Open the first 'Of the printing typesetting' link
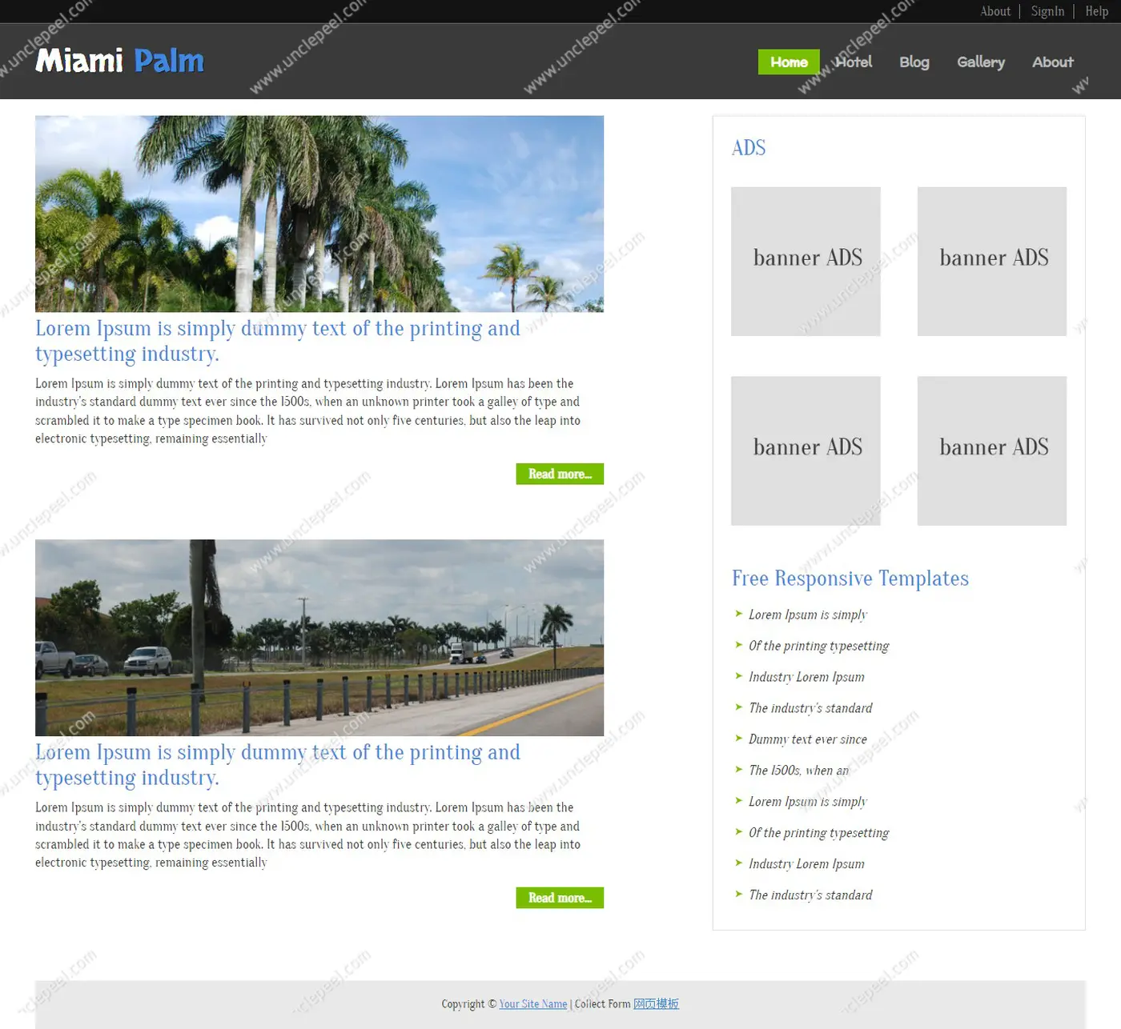The width and height of the screenshot is (1121, 1029). (x=818, y=646)
